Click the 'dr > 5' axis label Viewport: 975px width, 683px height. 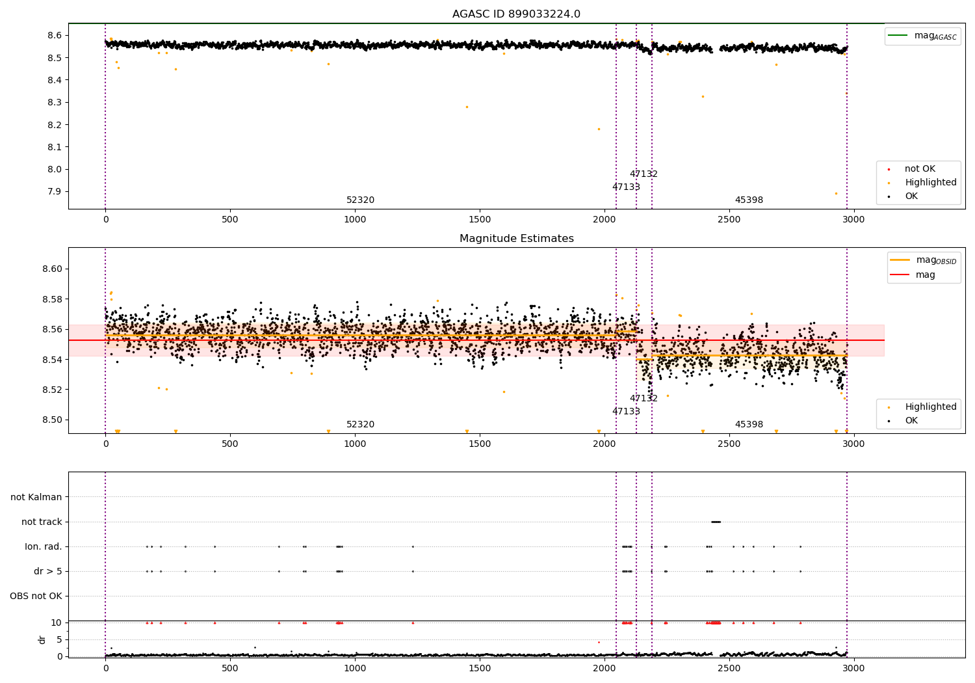[48, 572]
